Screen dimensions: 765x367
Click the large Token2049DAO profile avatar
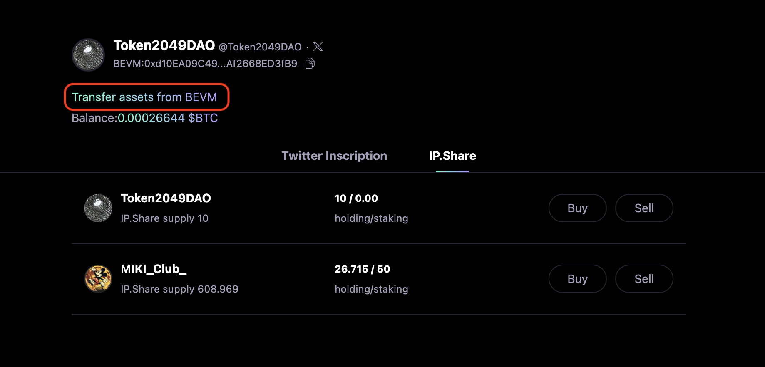click(x=88, y=55)
